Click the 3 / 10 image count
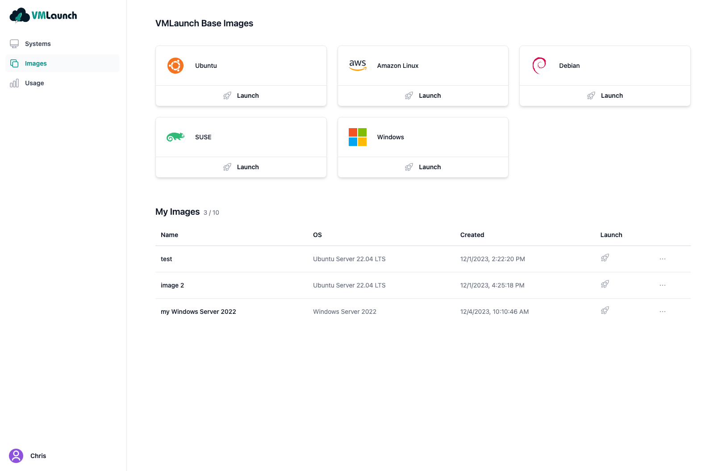The image size is (718, 471). 211,213
